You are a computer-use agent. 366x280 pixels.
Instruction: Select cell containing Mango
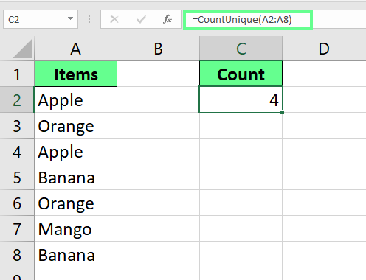tap(76, 229)
